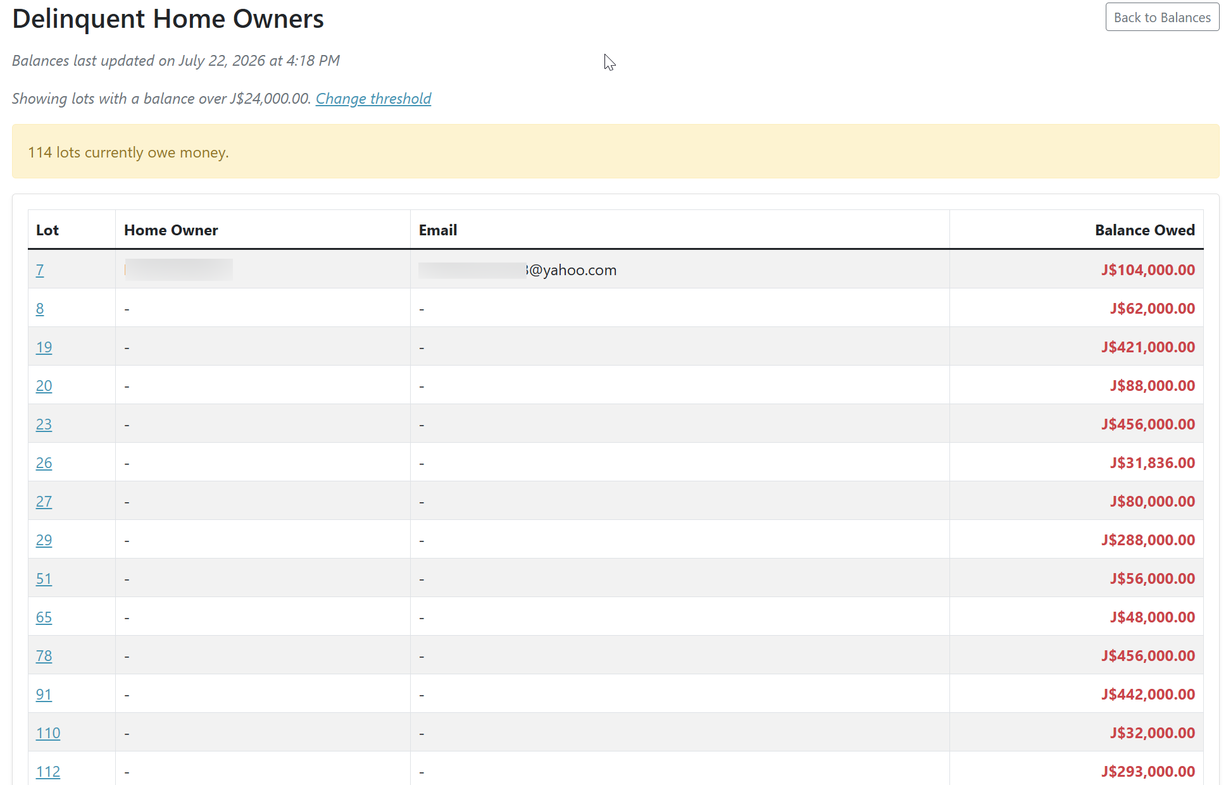The width and height of the screenshot is (1226, 785).
Task: Click the J$31,836.00 balance
Action: click(1153, 463)
